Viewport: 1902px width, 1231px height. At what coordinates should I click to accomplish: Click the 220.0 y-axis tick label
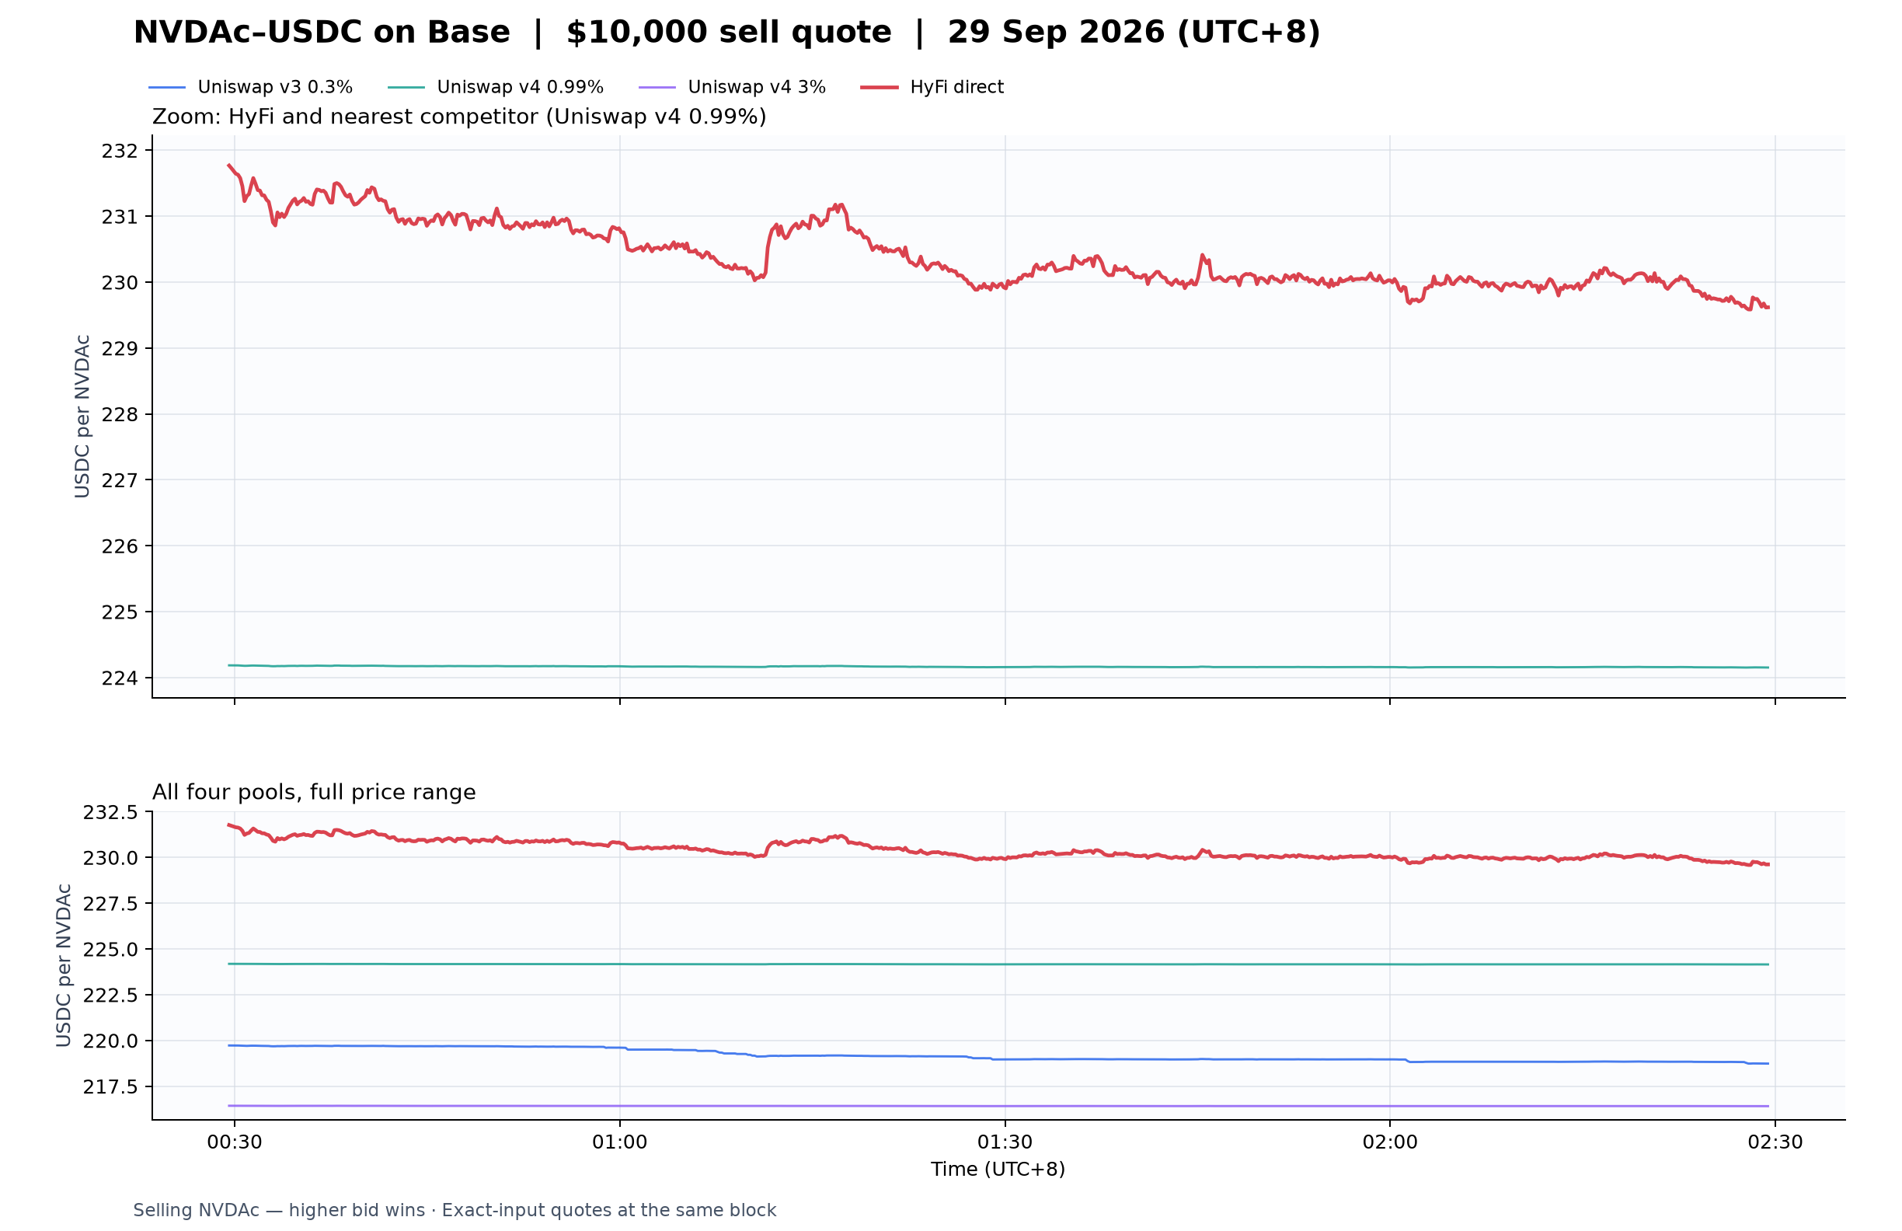tap(110, 1041)
